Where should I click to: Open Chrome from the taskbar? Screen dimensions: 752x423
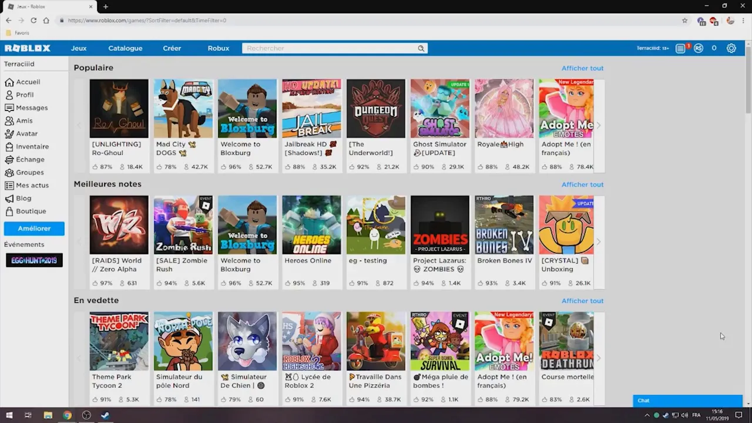(67, 415)
